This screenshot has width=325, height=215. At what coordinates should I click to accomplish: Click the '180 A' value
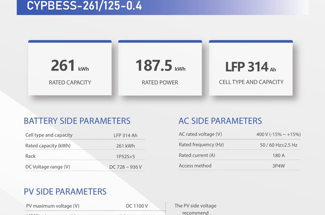pyautogui.click(x=279, y=155)
